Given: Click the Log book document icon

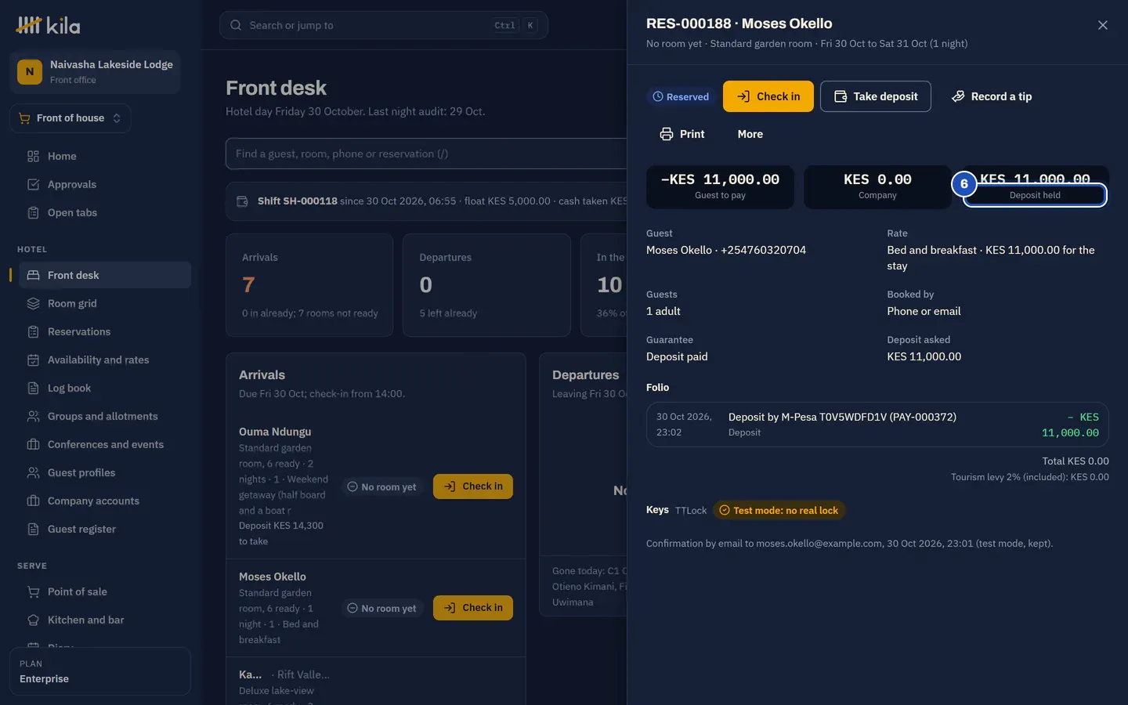Looking at the screenshot, I should [x=33, y=388].
